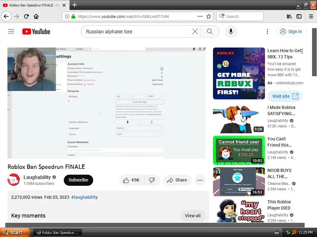Viewport: 317px width, 237px height.
Task: Focus the browser Search box
Action: pyautogui.click(x=240, y=16)
